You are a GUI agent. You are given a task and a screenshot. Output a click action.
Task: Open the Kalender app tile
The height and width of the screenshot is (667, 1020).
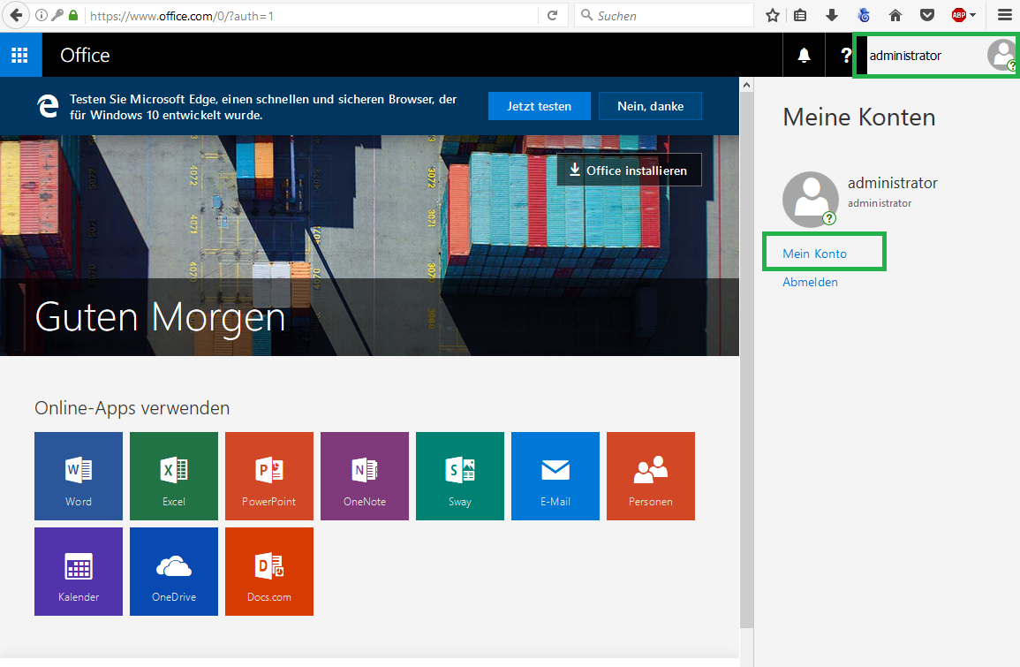pos(79,572)
